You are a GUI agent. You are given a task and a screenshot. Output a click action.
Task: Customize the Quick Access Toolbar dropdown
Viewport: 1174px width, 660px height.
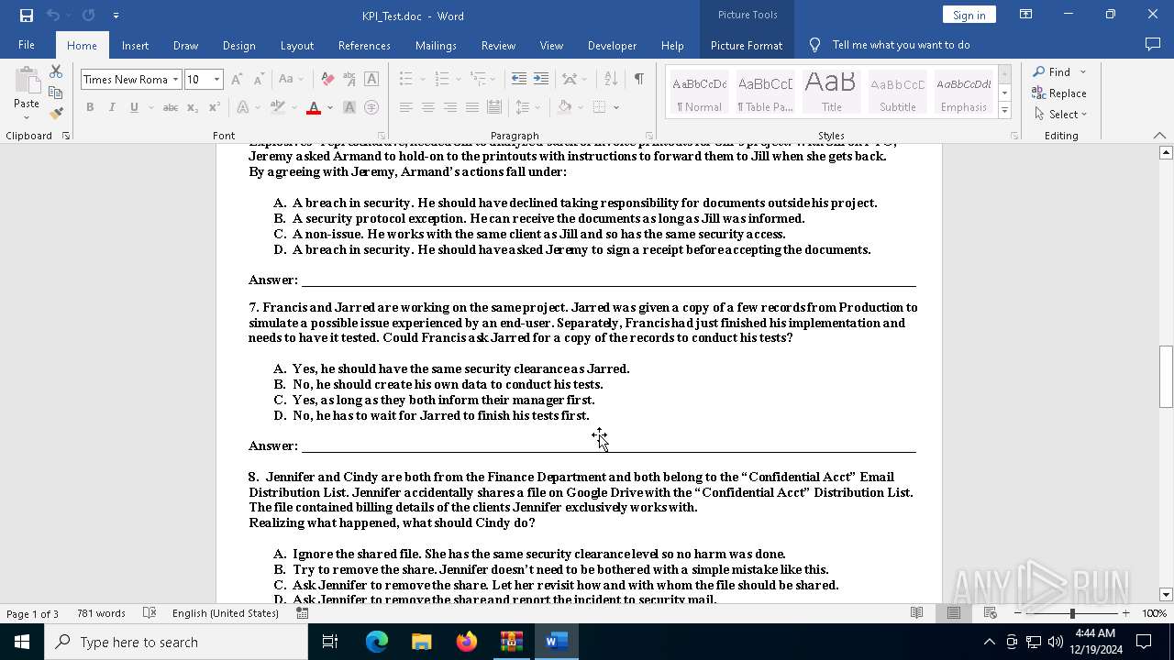[x=116, y=16]
